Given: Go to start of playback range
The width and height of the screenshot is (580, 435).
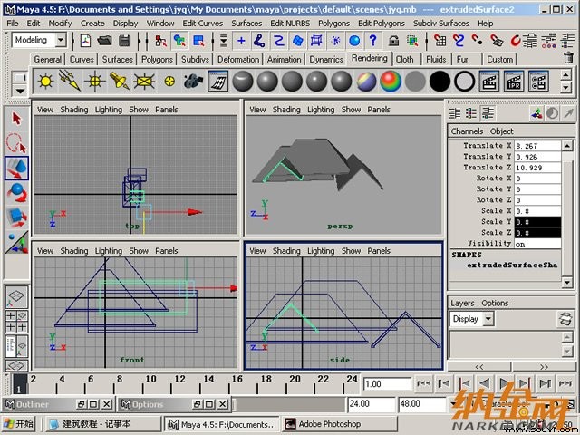Looking at the screenshot, I should pyautogui.click(x=423, y=383).
